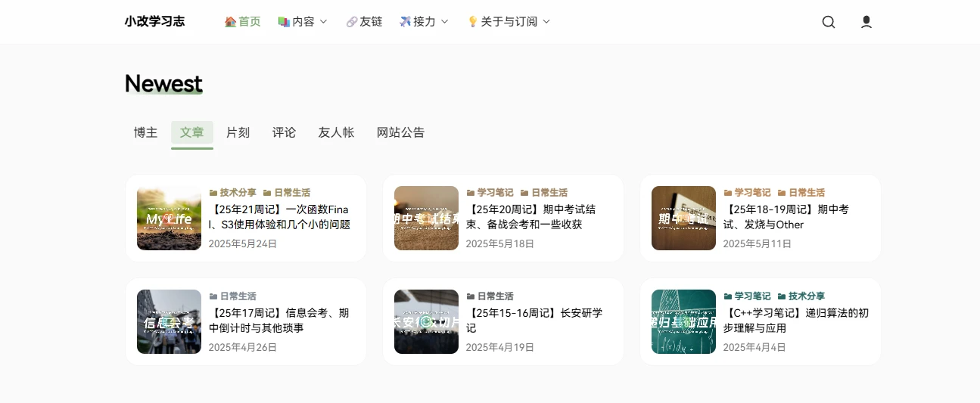Image resolution: width=980 pixels, height=403 pixels.
Task: Click the chain icon beside 友链
Action: tap(351, 22)
